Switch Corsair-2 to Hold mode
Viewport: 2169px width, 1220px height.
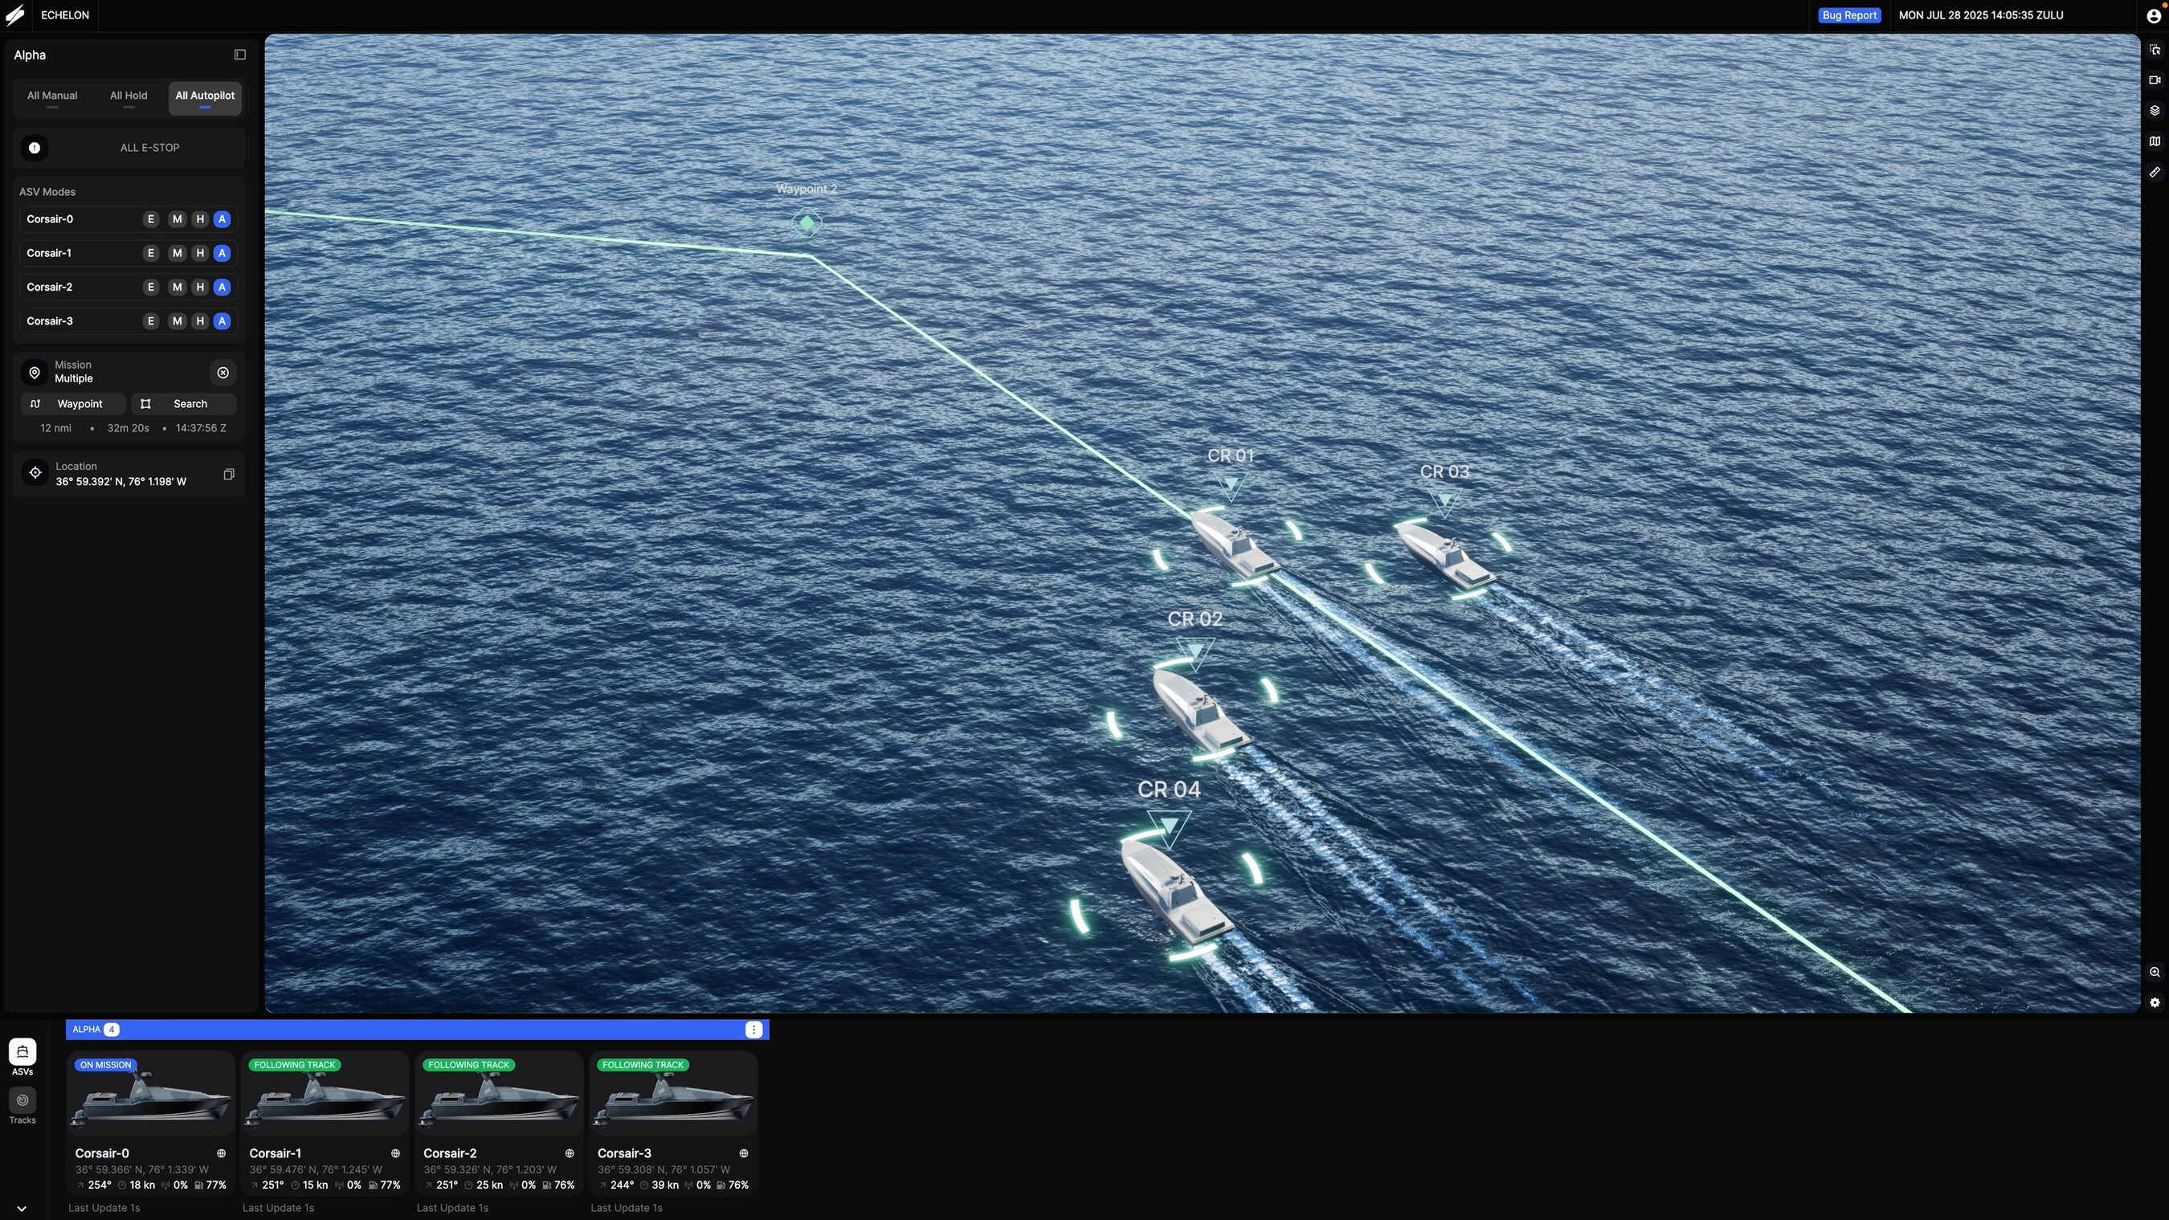(199, 287)
